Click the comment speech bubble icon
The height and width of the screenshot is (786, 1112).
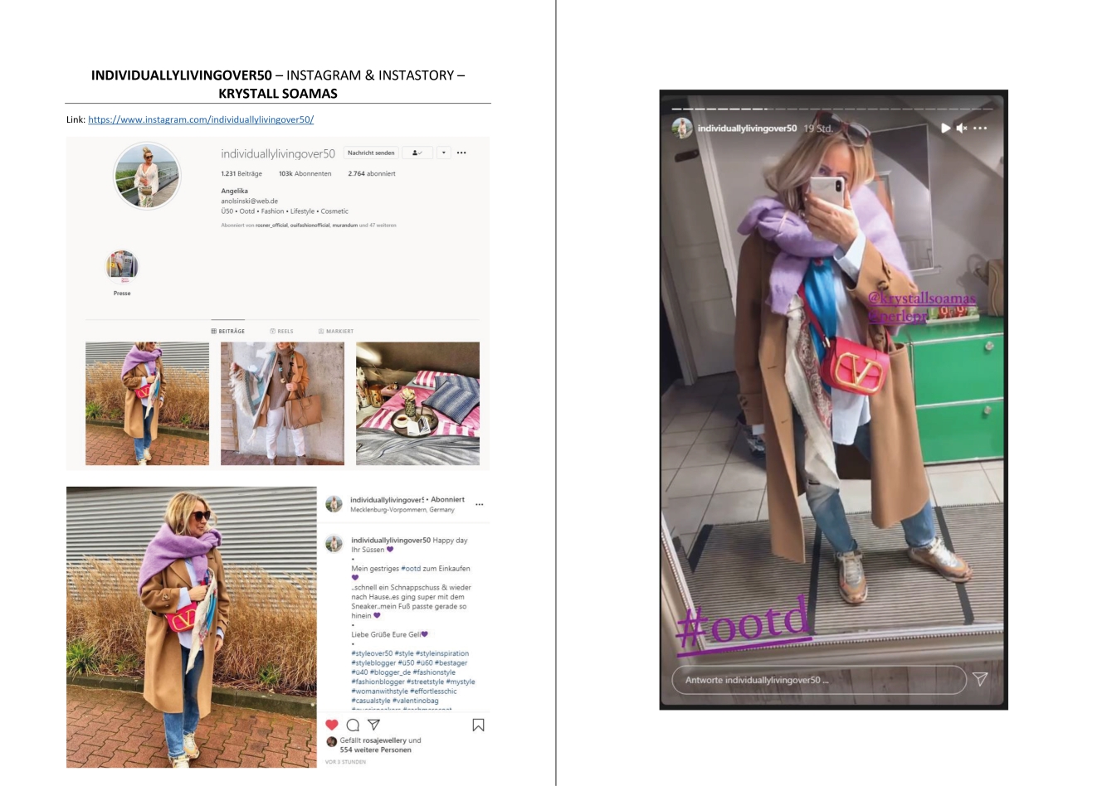click(353, 725)
